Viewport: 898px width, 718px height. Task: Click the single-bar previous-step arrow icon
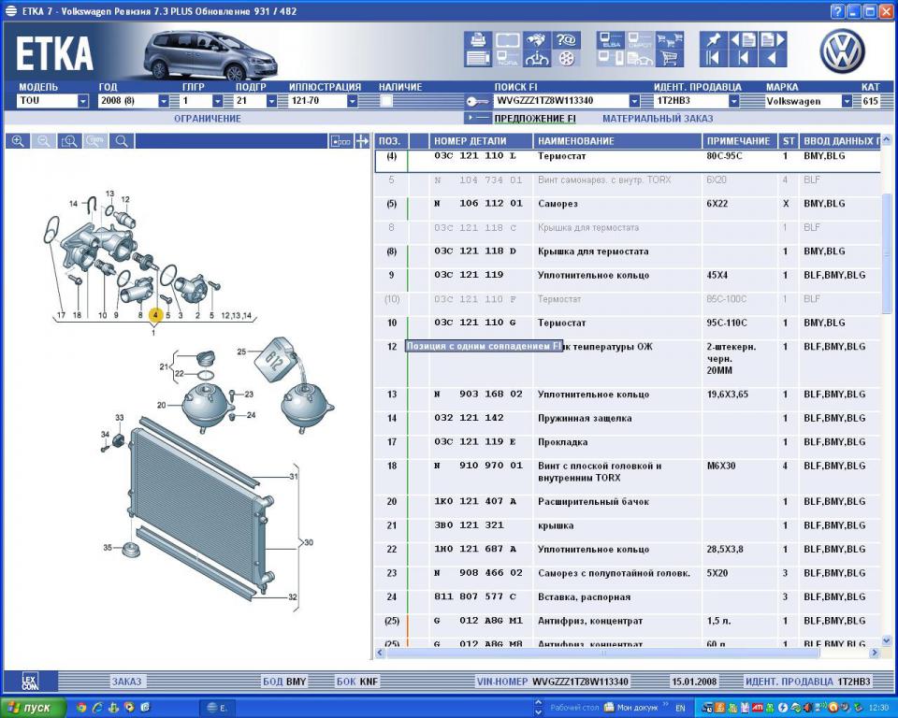coord(743,58)
